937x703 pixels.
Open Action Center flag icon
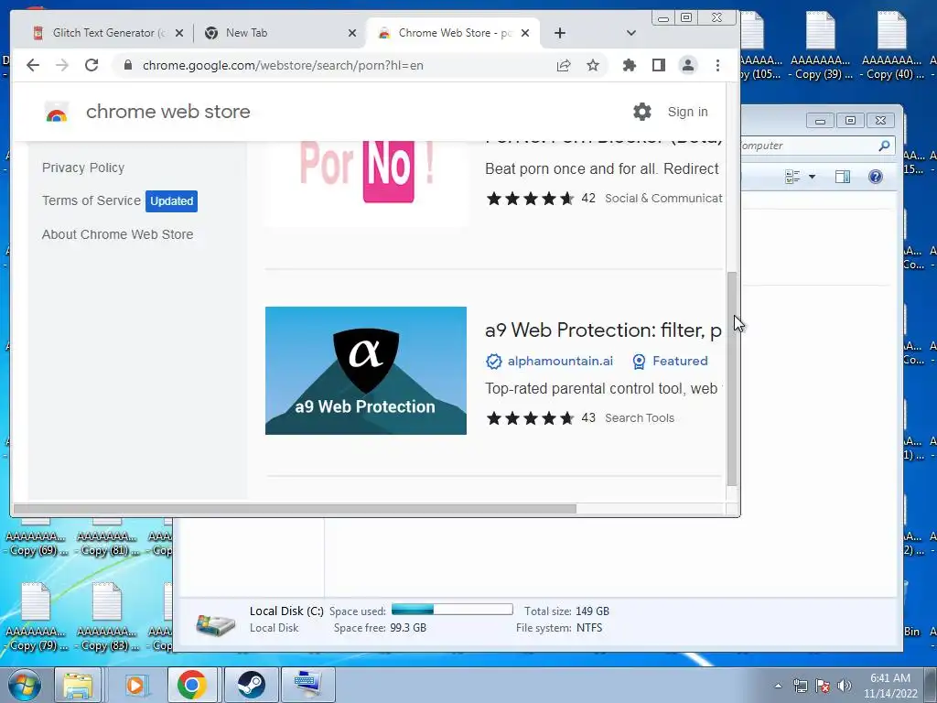pyautogui.click(x=823, y=686)
